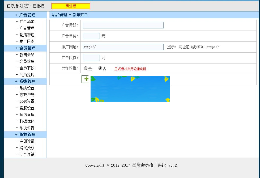Click the green plus icon to add banner
Image resolution: width=260 pixels, height=178 pixels.
(x=86, y=79)
